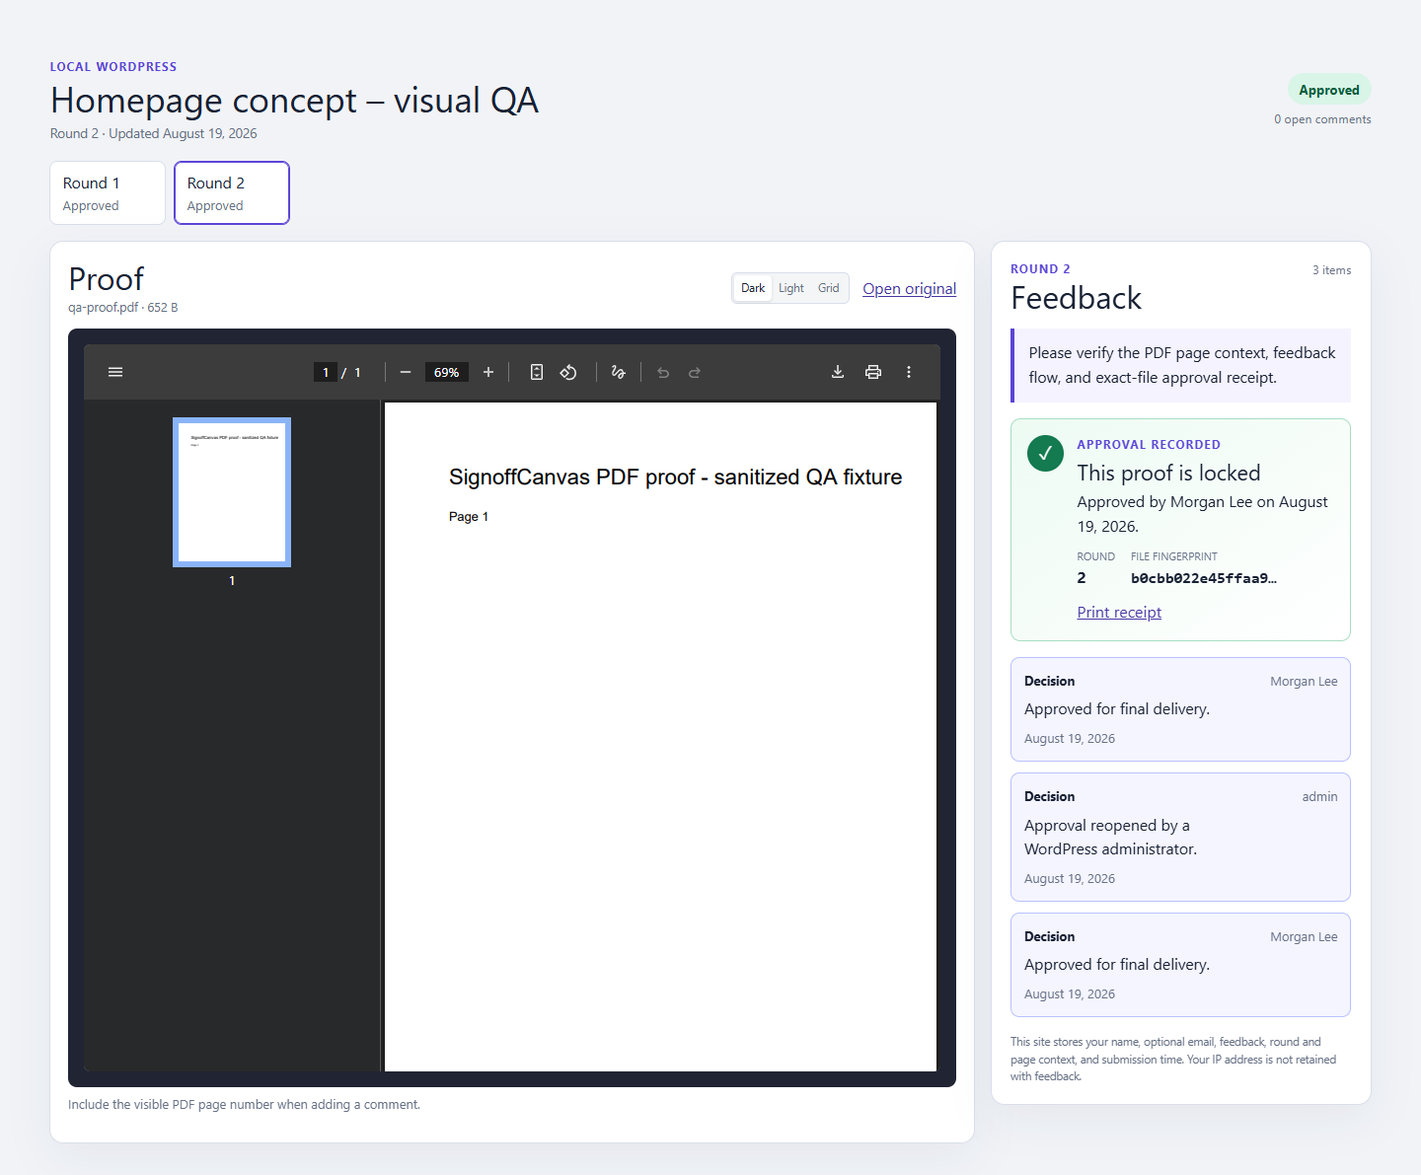Click the 'Round 2 · Updated August 19, 2026' subtitle
Screen dimensions: 1421x1175
(x=154, y=134)
